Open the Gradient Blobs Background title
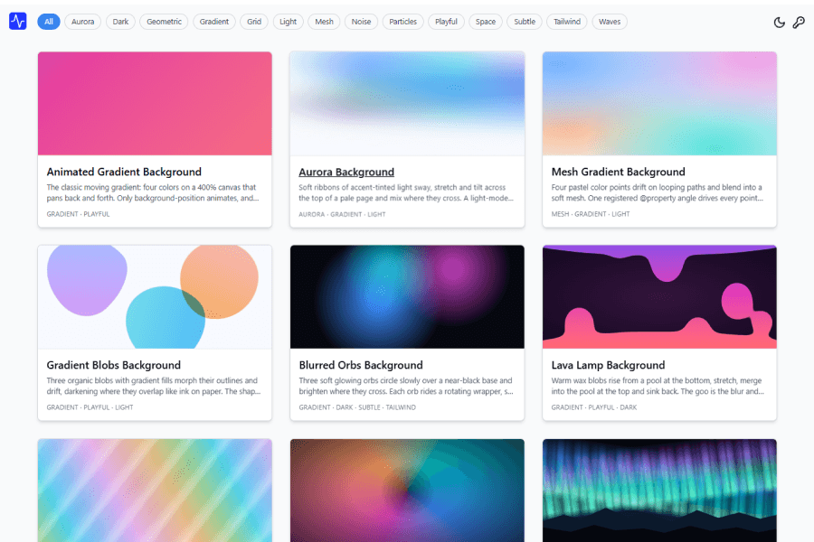Viewport: 814px width, 542px height. (114, 365)
